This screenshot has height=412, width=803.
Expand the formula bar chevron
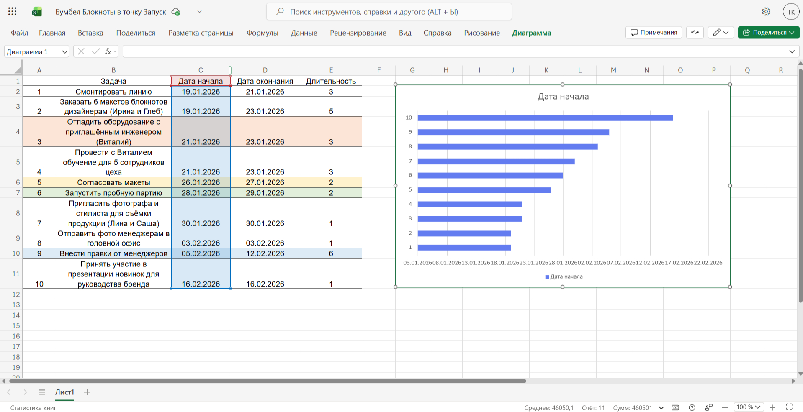[x=792, y=51]
